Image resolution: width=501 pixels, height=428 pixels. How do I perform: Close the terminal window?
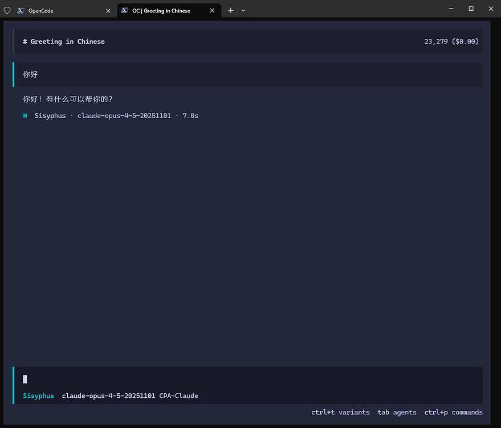click(x=491, y=9)
